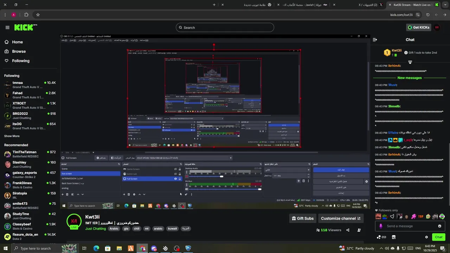Open Windows notification center
Screen dimensions: 450x253
coord(443,248)
